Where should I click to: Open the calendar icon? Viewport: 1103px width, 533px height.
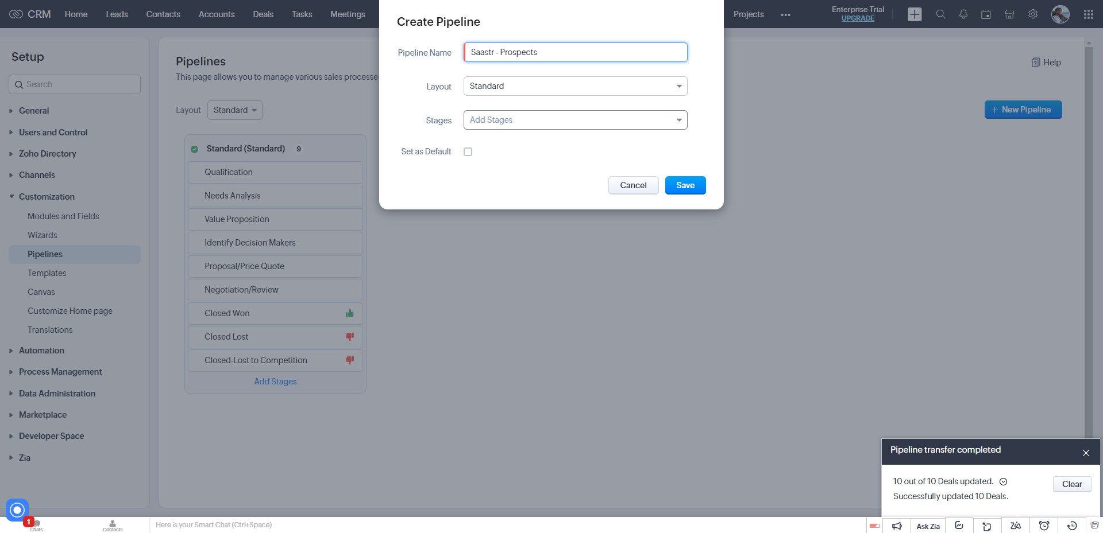pos(986,14)
